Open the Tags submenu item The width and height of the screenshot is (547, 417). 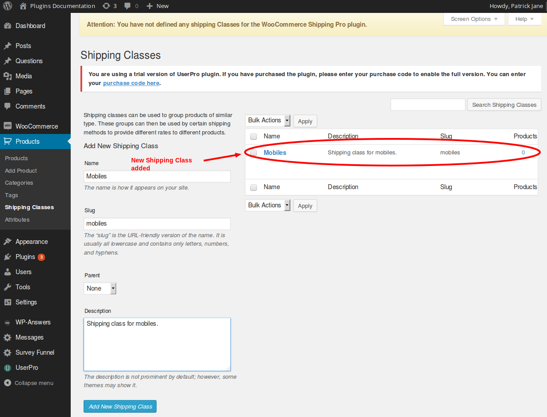point(12,195)
